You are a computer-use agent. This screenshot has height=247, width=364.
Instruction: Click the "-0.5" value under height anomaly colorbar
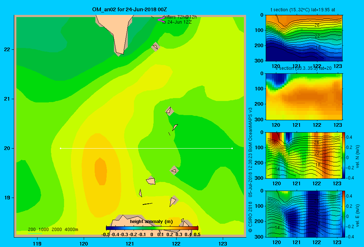pos(106,235)
